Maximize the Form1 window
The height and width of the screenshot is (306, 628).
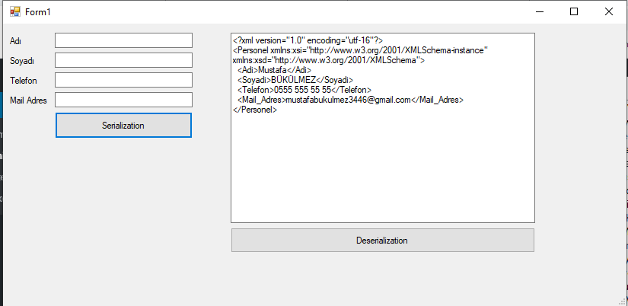574,11
